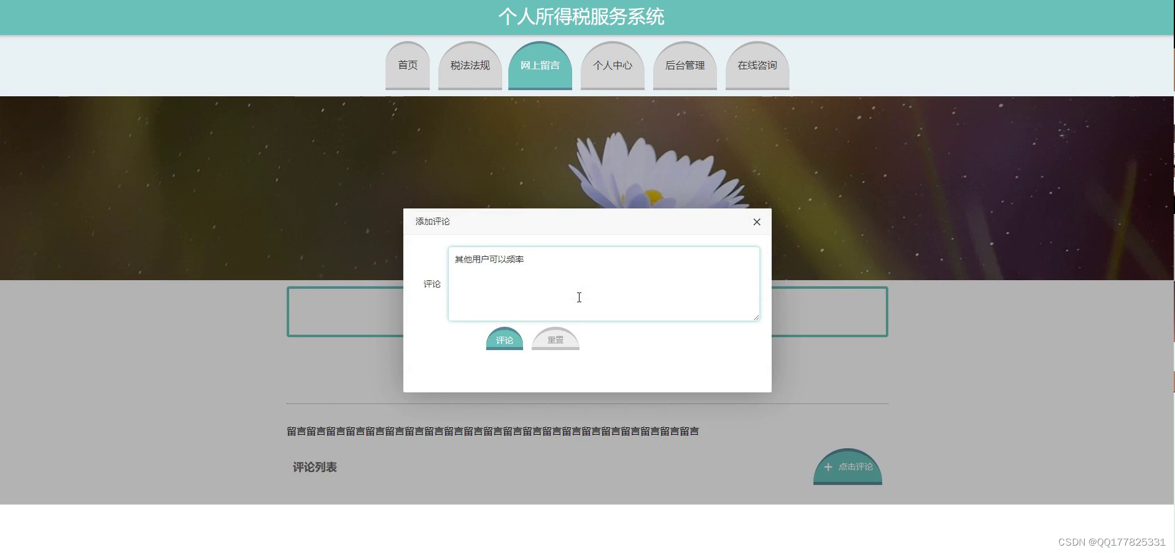Select the highlighted 网上留言 tab
This screenshot has width=1175, height=553.
540,65
